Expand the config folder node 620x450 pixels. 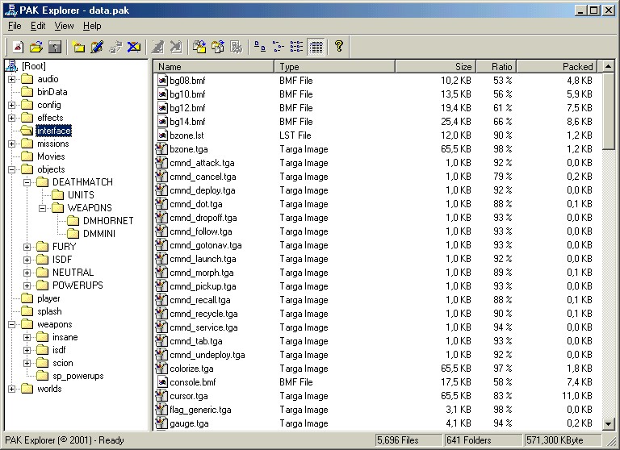[x=12, y=105]
